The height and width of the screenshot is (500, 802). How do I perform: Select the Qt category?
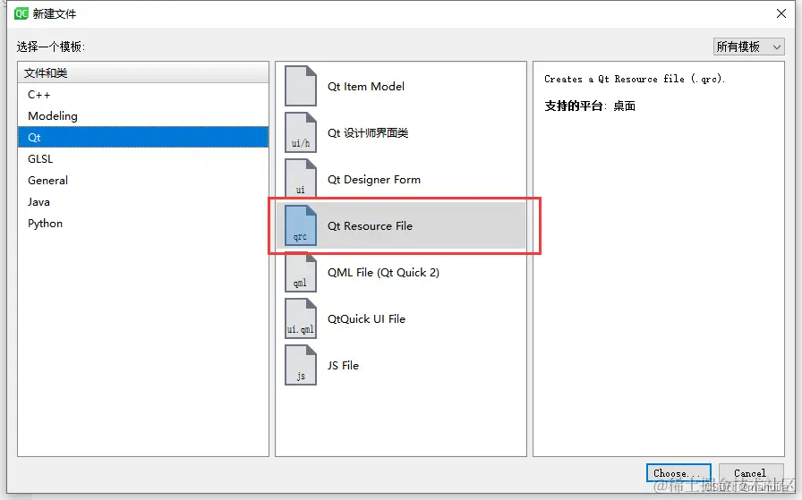pyautogui.click(x=143, y=138)
